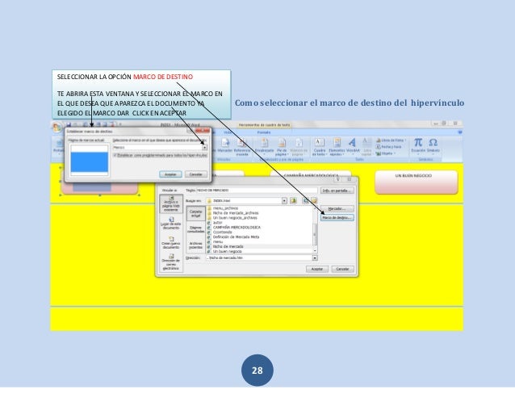Select Dirección de correo electrónico option
This screenshot has height=398, width=515.
click(171, 262)
